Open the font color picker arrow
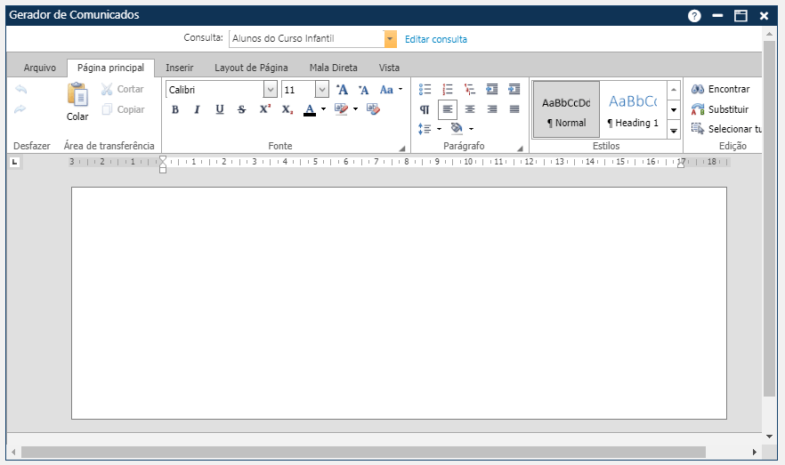The width and height of the screenshot is (785, 465). [x=323, y=109]
